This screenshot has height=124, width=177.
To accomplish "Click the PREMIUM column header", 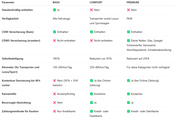I will [133, 2].
